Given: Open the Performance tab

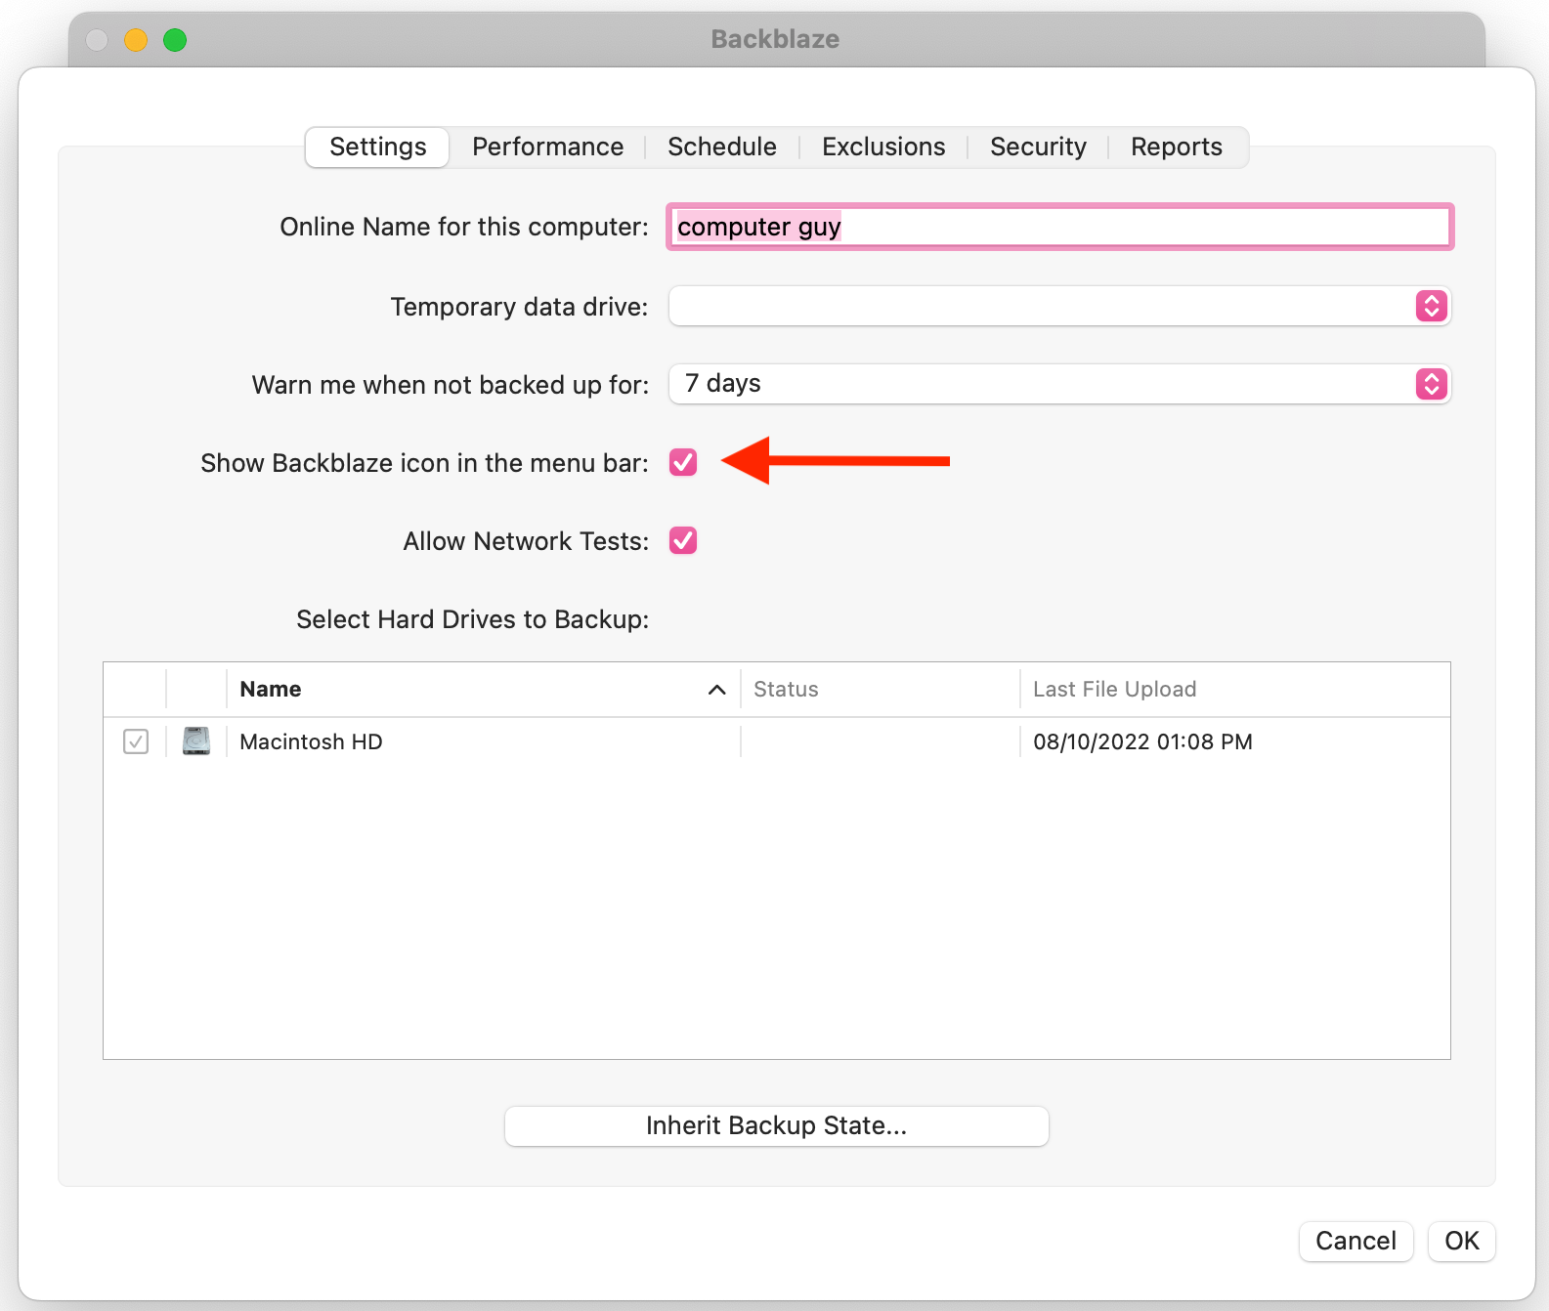Looking at the screenshot, I should pyautogui.click(x=547, y=148).
